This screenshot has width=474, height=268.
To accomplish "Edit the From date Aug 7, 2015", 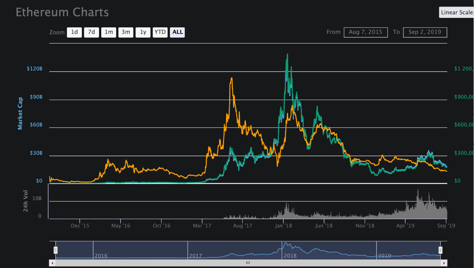I will point(365,32).
